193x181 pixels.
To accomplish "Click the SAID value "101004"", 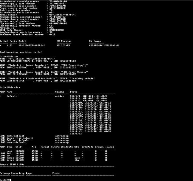I will [x=20, y=158].
